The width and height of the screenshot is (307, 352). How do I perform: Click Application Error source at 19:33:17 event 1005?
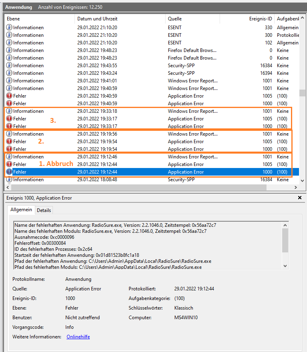186,118
